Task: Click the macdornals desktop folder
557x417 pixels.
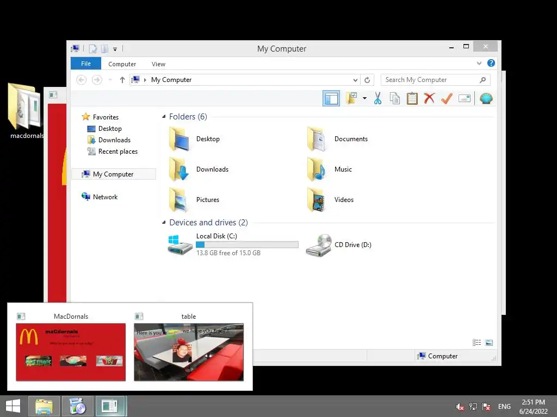Action: pos(26,111)
